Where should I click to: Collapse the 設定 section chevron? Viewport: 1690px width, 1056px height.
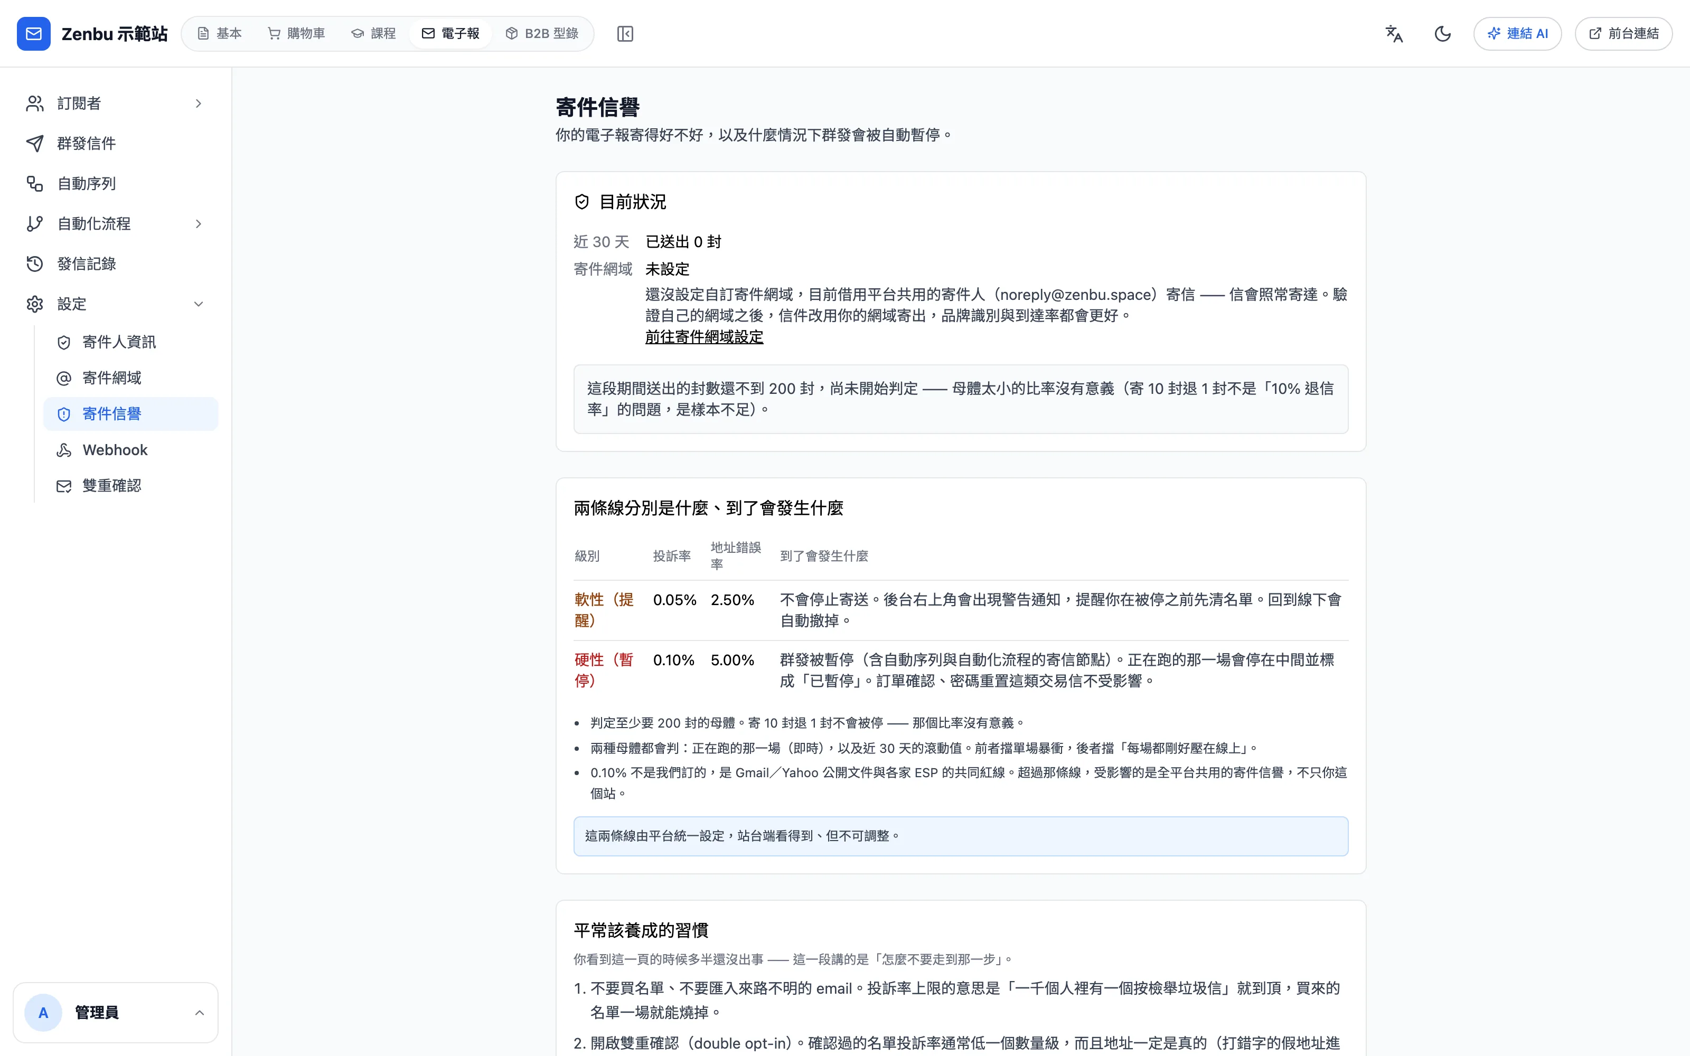tap(199, 304)
